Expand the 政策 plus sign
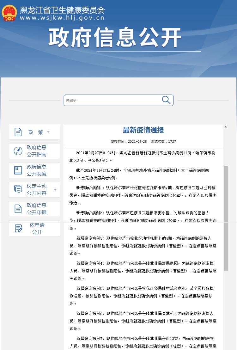 [x=48, y=132]
